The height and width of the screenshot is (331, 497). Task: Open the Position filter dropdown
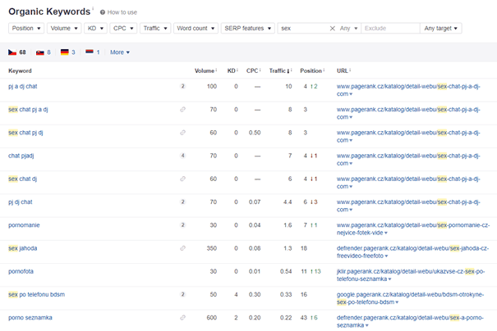pos(25,28)
